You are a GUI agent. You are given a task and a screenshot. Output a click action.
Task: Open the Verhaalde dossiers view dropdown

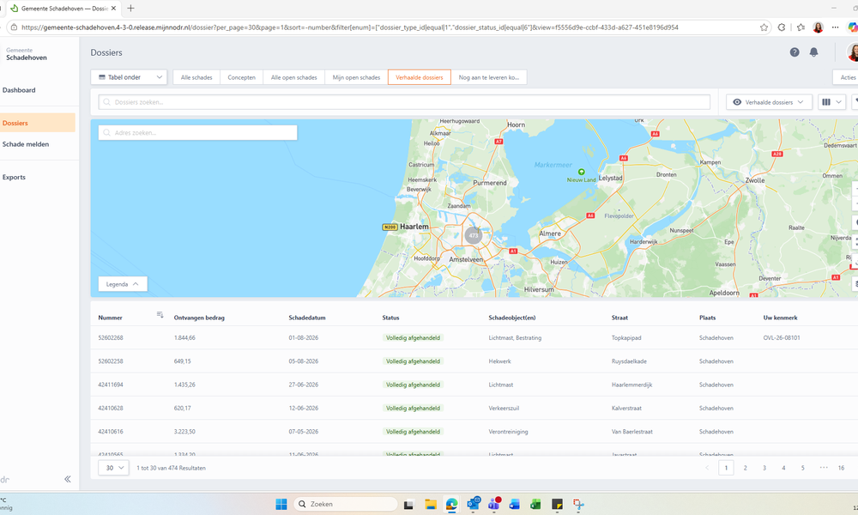[x=769, y=102]
